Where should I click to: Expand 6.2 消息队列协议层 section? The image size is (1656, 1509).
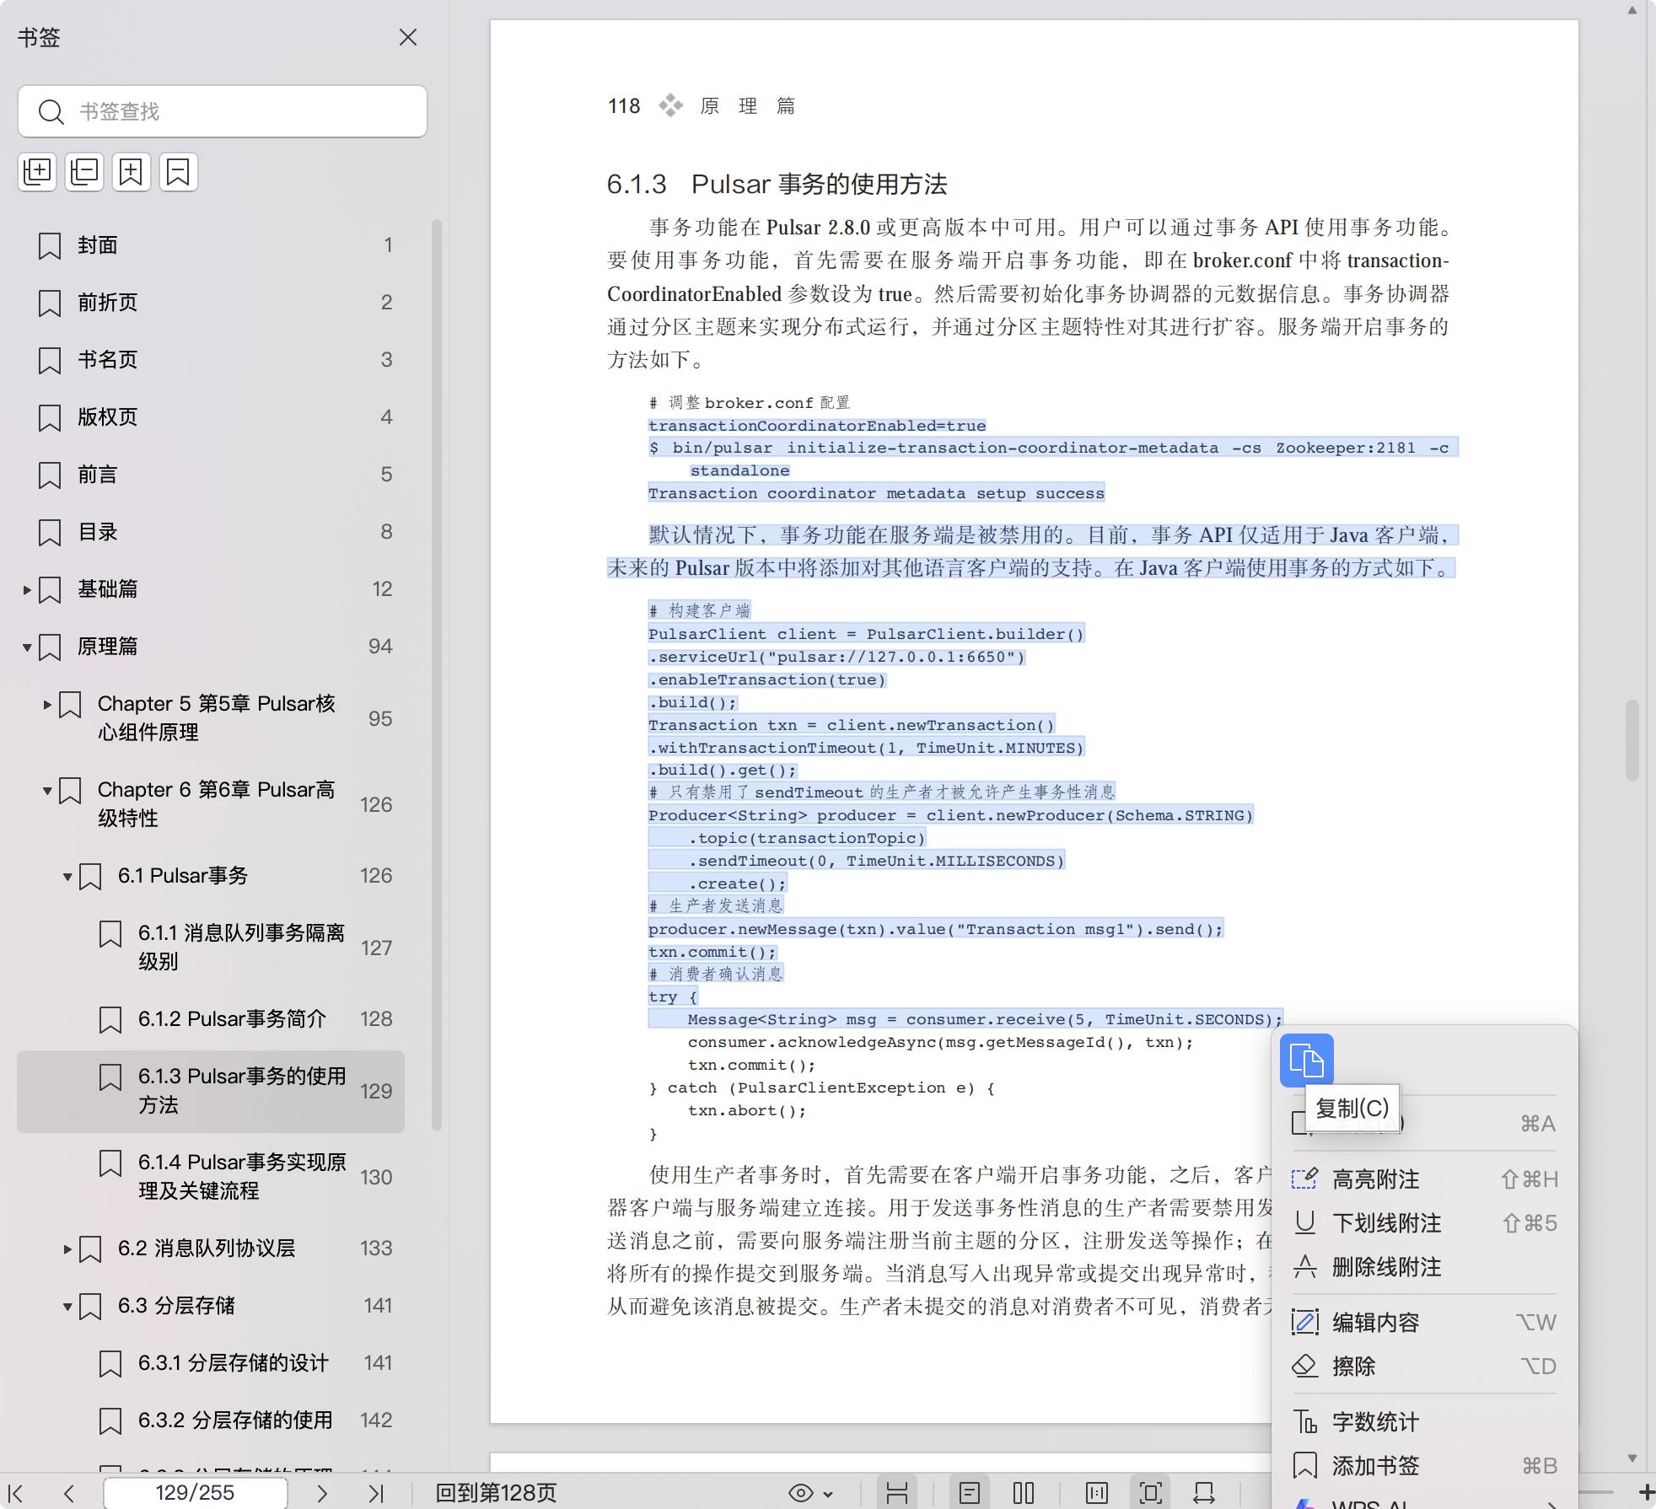click(67, 1249)
